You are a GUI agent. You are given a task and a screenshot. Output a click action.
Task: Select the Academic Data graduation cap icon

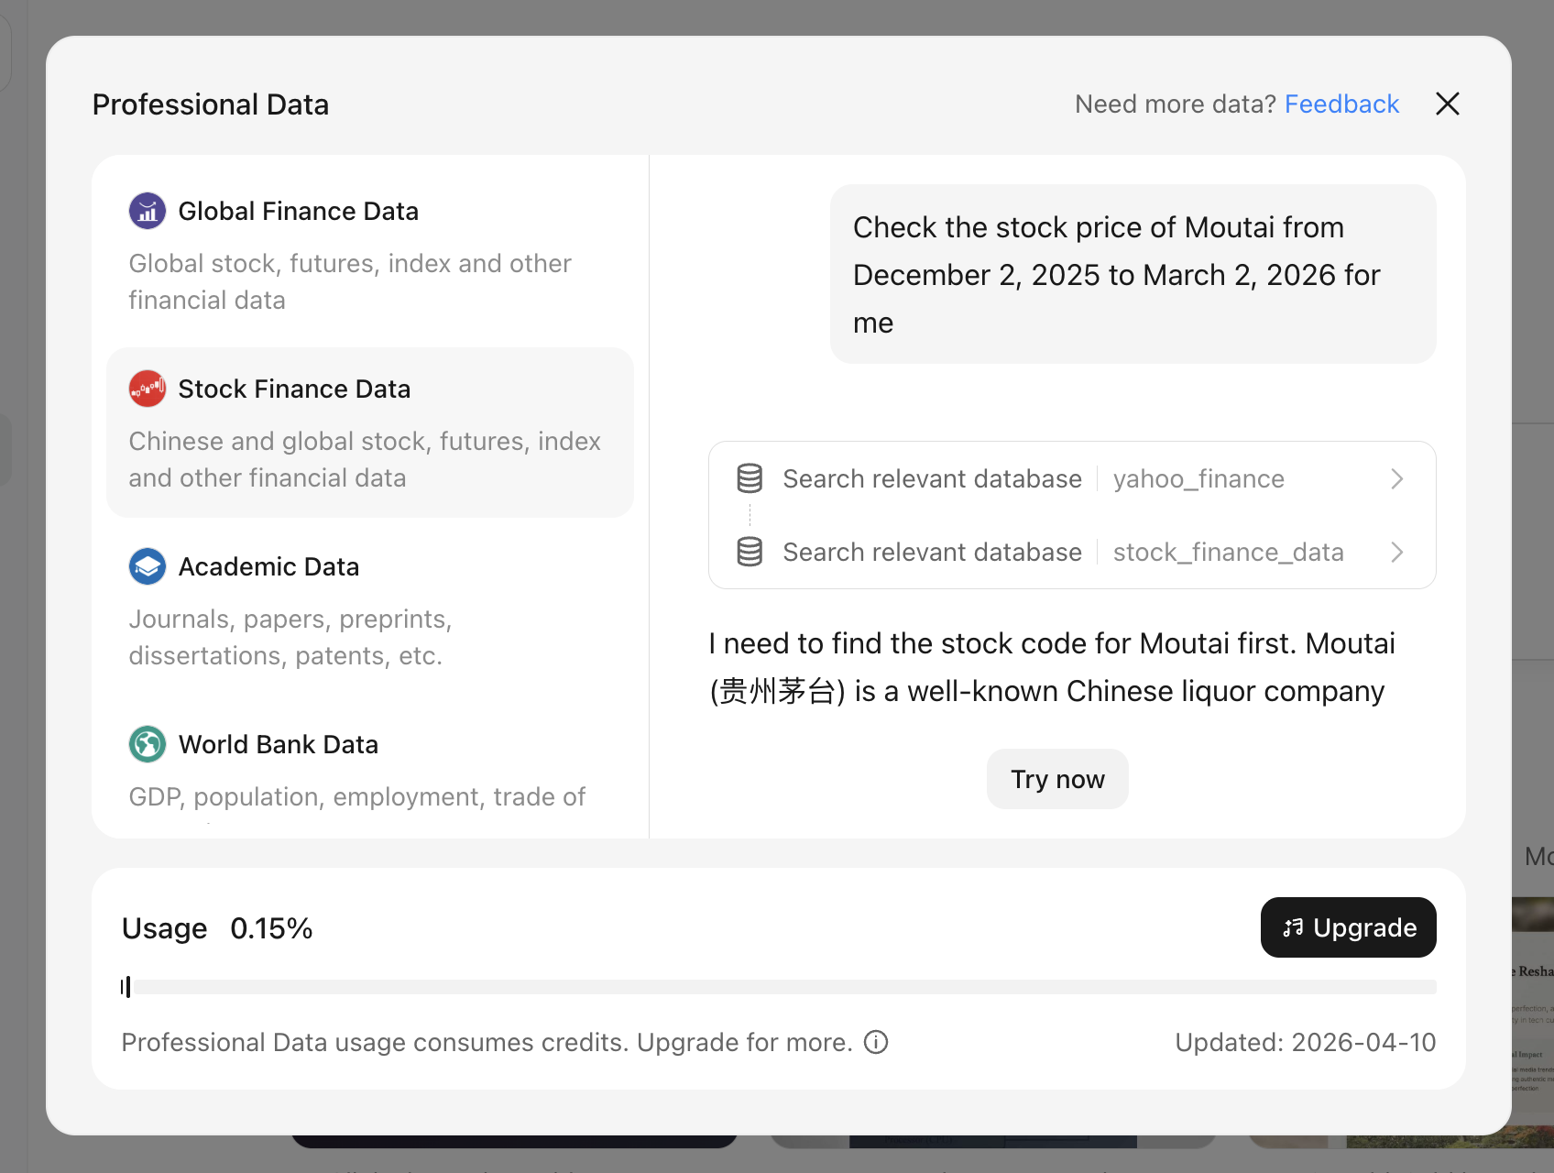pos(147,566)
